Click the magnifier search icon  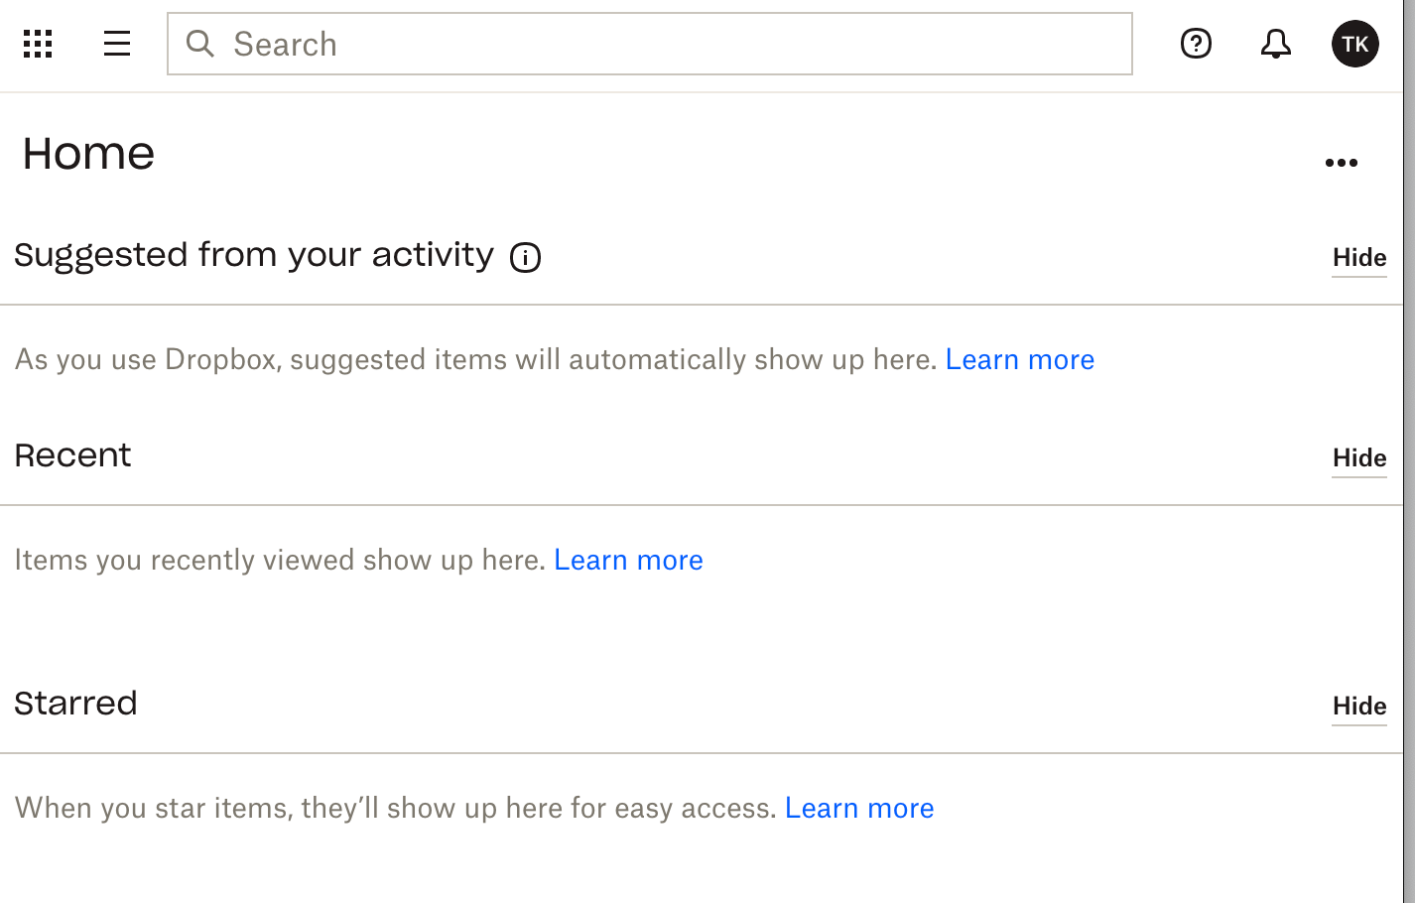coord(200,44)
